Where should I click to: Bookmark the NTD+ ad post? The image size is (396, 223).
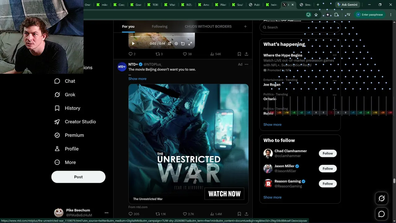[239, 214]
